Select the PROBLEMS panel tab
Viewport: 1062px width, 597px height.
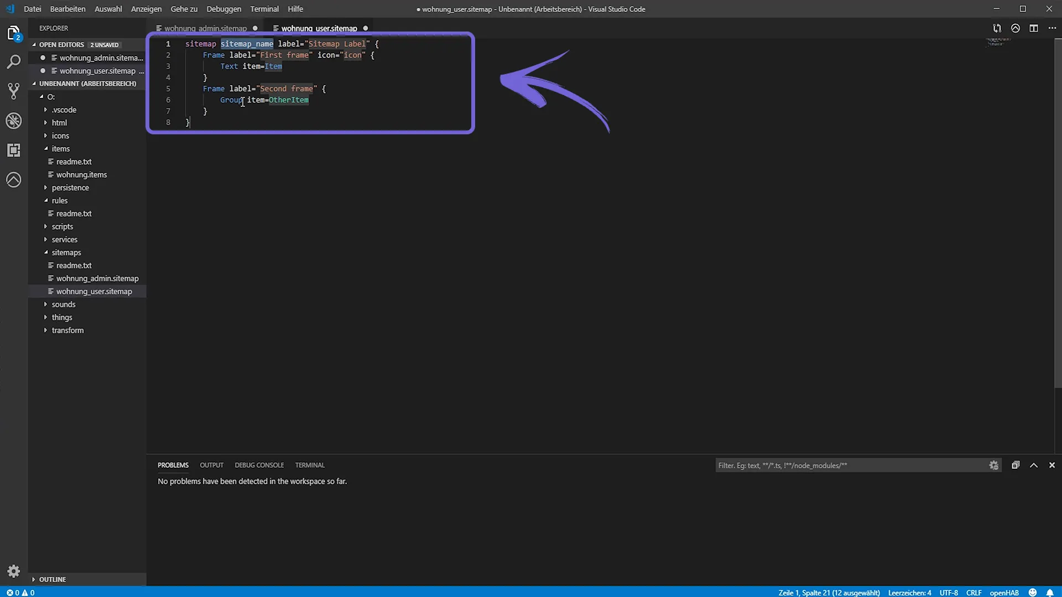(173, 465)
